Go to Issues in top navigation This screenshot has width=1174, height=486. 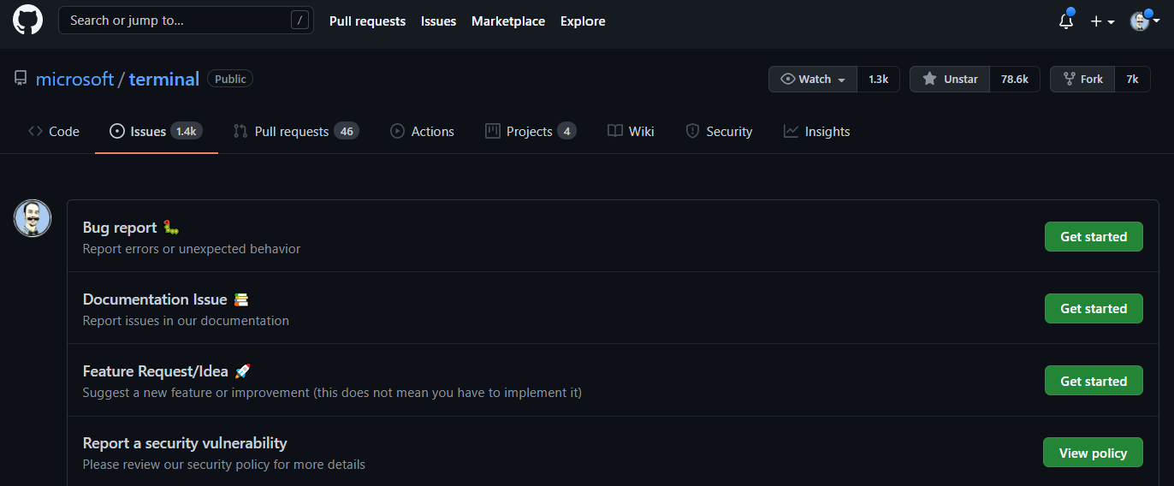pyautogui.click(x=438, y=21)
